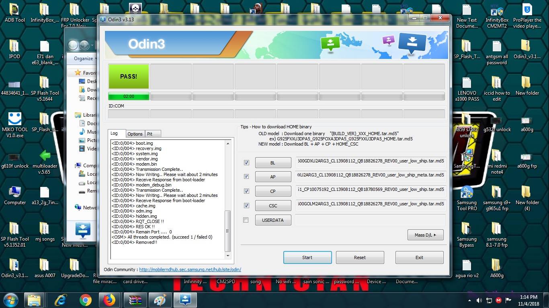
Task: Click the green 02:00 progress bar
Action: coord(129,96)
